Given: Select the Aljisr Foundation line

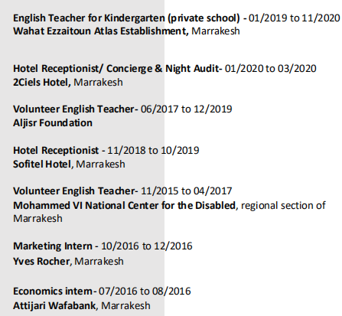Looking at the screenshot, I should click(53, 123).
